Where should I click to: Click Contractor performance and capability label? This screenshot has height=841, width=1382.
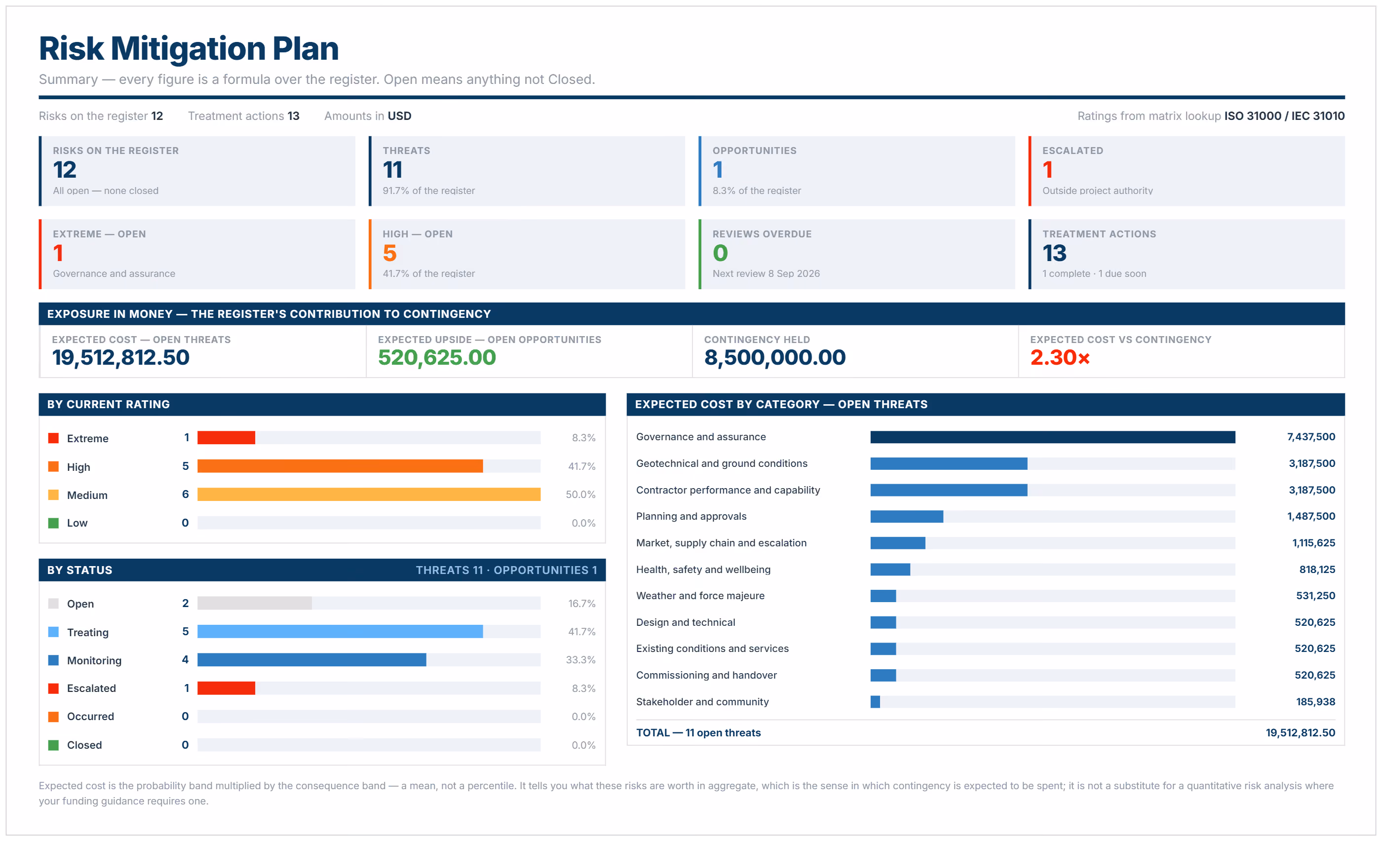(728, 490)
